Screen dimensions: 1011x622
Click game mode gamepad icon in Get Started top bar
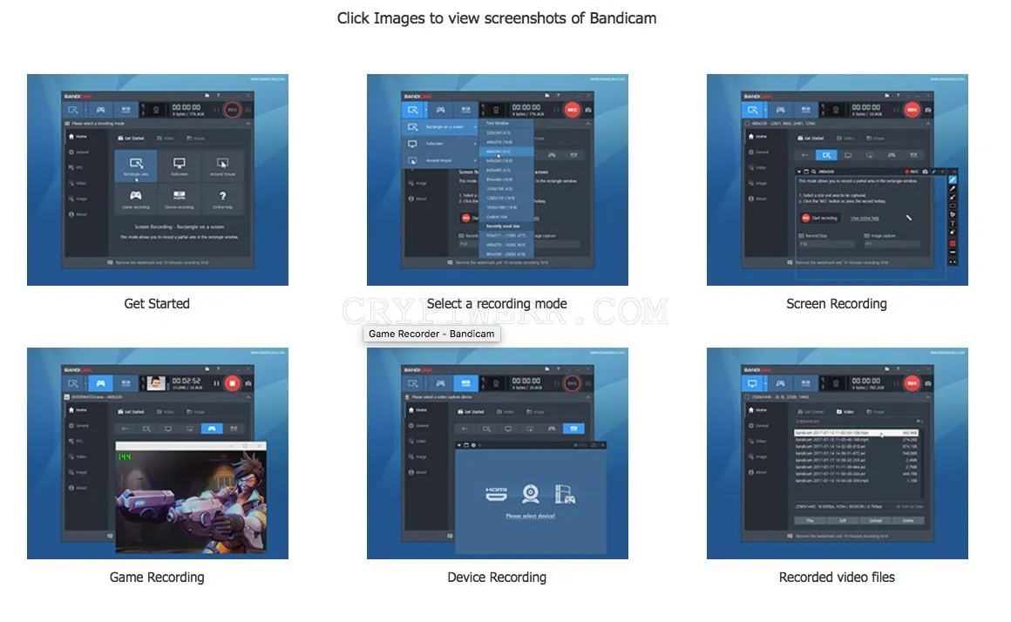point(100,110)
